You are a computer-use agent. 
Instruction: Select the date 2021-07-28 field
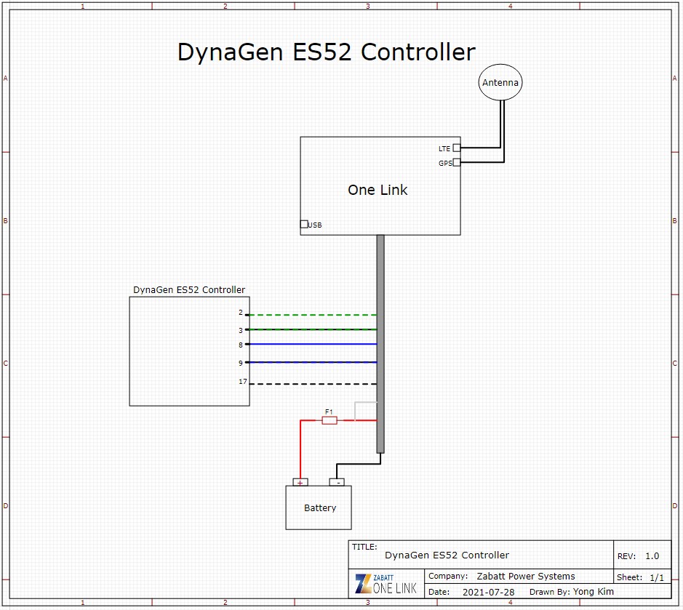(x=488, y=592)
